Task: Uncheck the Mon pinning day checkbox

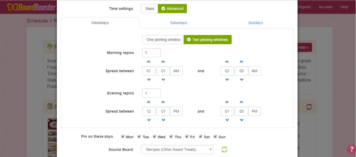Action: 123,137
